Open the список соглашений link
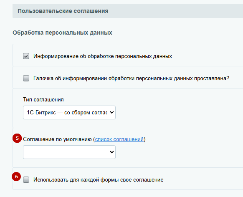This screenshot has width=243, height=197. [119, 139]
